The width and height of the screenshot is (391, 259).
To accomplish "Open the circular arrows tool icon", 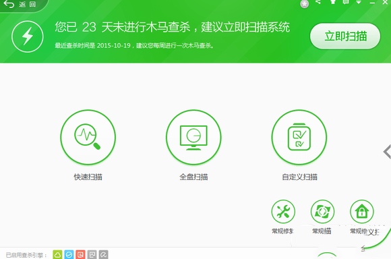I will [x=322, y=212].
